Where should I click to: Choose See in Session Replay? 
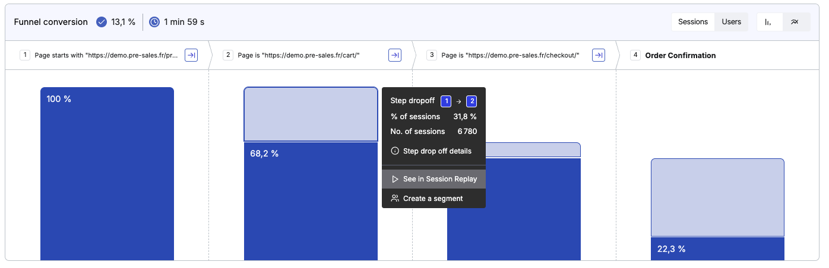click(434, 179)
